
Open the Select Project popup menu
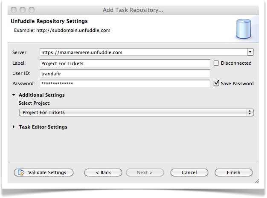coord(136,112)
